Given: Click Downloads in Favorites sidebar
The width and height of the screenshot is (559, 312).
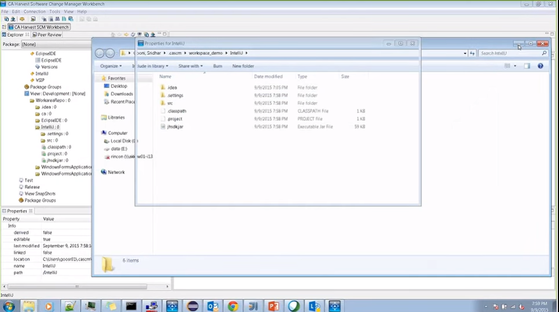Looking at the screenshot, I should 118,94.
